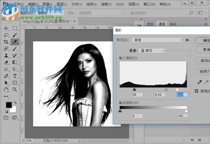The image size is (210, 144).
Task: Reset default foreground and background colors
Action: pyautogui.click(x=6, y=111)
